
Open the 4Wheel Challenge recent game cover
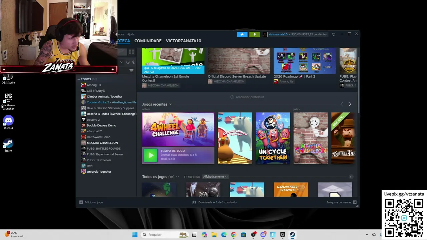(x=178, y=129)
